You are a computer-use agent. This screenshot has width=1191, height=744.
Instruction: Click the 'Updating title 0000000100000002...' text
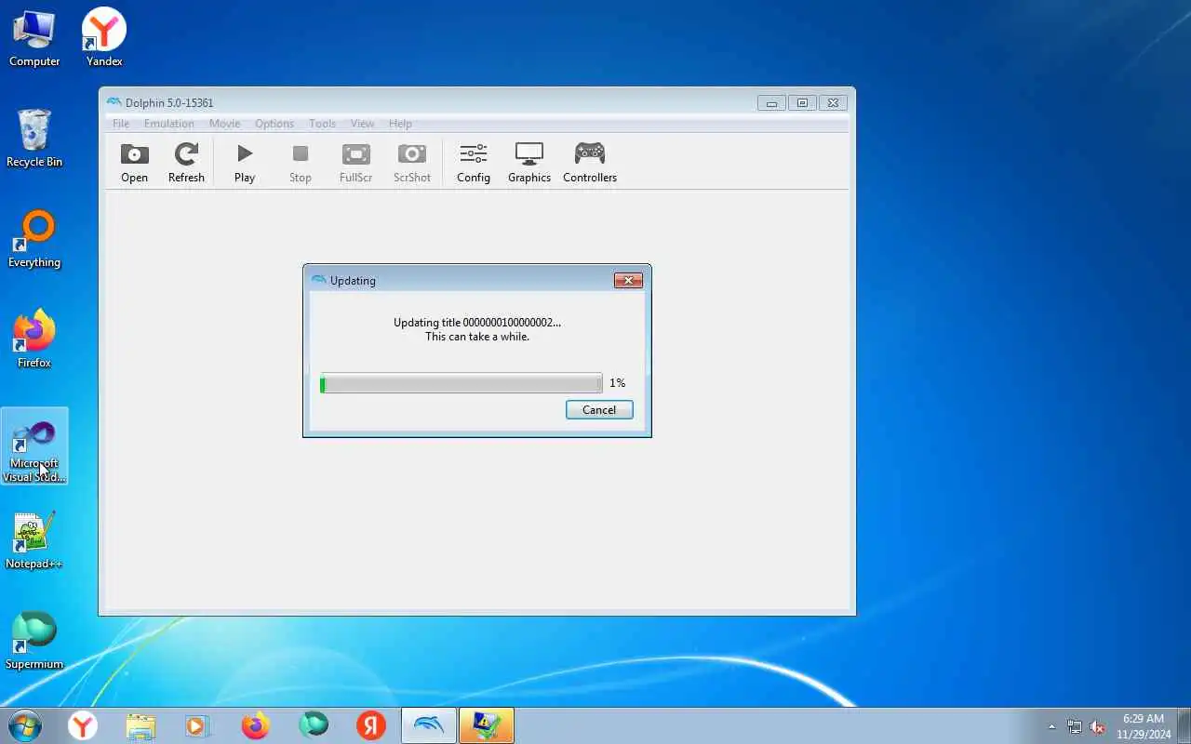(477, 323)
